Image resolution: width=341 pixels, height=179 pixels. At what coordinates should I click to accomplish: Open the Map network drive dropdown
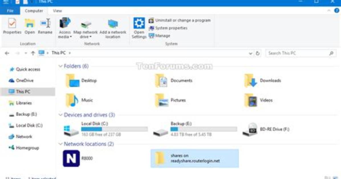(x=86, y=29)
